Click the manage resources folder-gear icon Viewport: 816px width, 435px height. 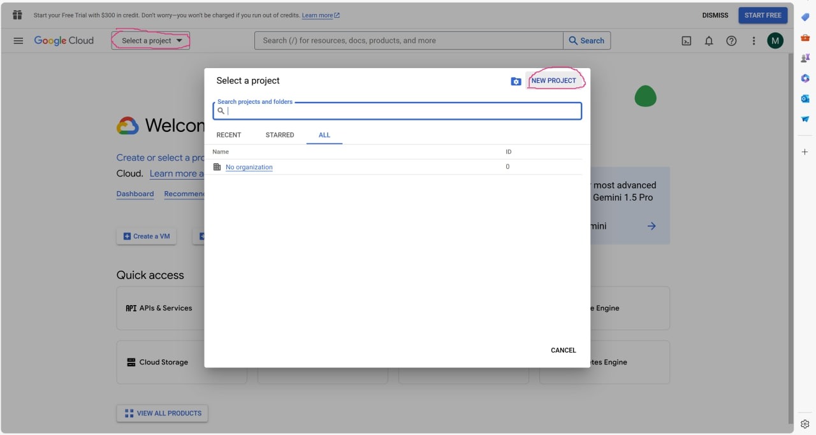click(x=516, y=81)
